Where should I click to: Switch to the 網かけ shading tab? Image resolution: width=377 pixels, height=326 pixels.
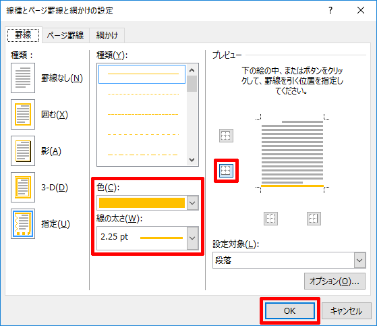click(x=107, y=35)
